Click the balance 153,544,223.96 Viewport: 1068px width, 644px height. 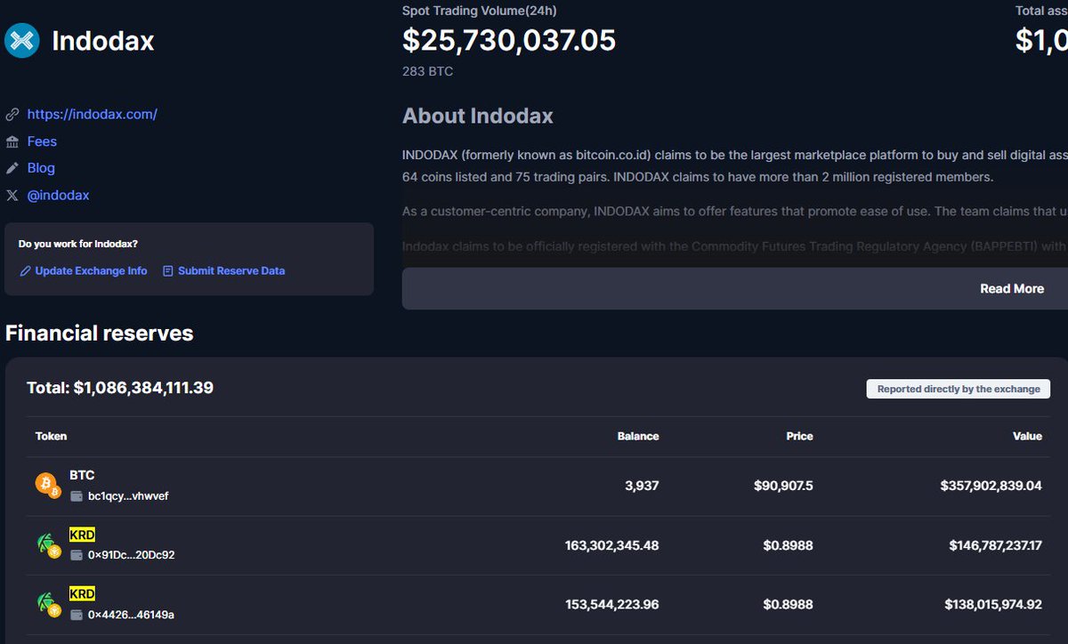[611, 604]
